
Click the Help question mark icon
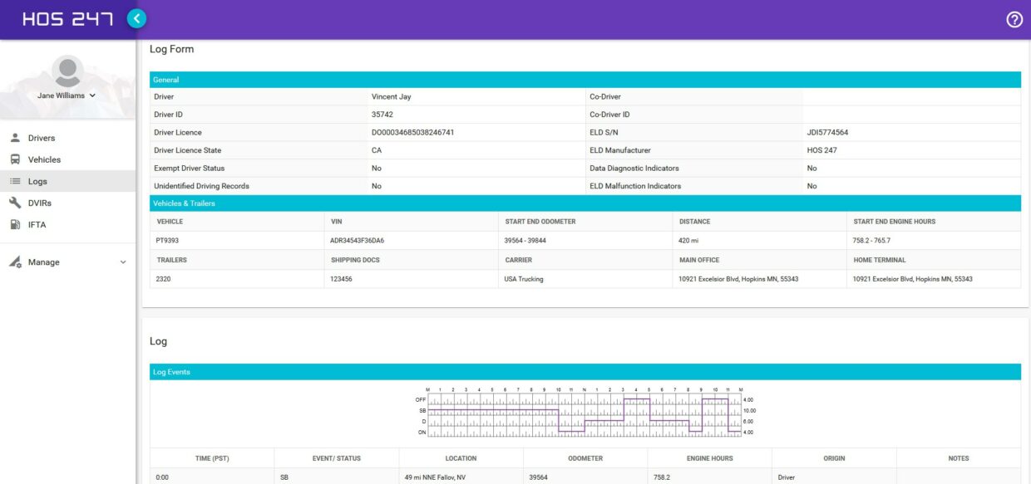coord(1014,17)
